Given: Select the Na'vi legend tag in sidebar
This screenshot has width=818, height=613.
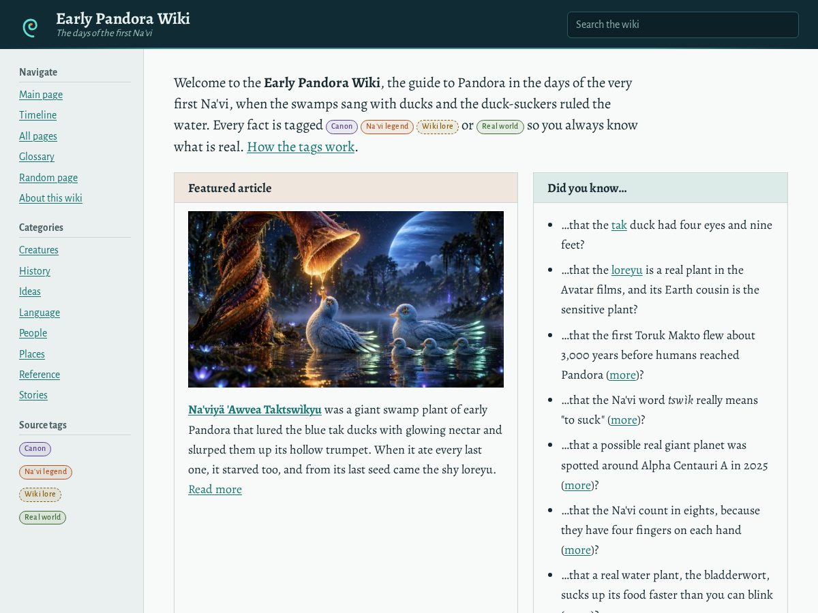Looking at the screenshot, I should coord(46,472).
